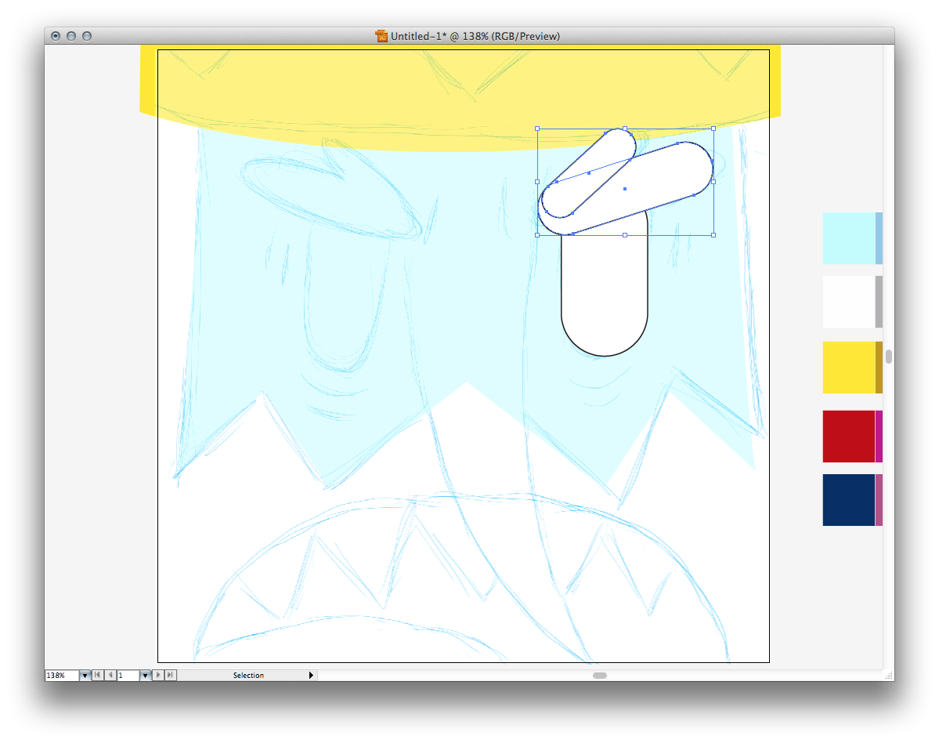
Task: Expand the status bar popup triangle
Action: click(x=311, y=675)
